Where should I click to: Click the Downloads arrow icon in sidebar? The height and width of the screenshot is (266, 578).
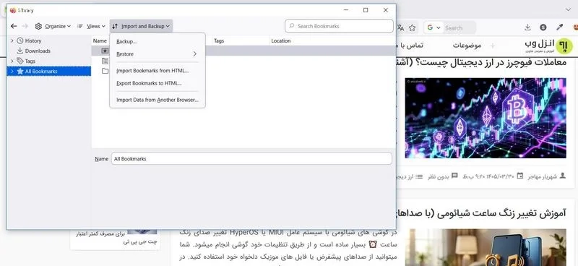coord(20,51)
